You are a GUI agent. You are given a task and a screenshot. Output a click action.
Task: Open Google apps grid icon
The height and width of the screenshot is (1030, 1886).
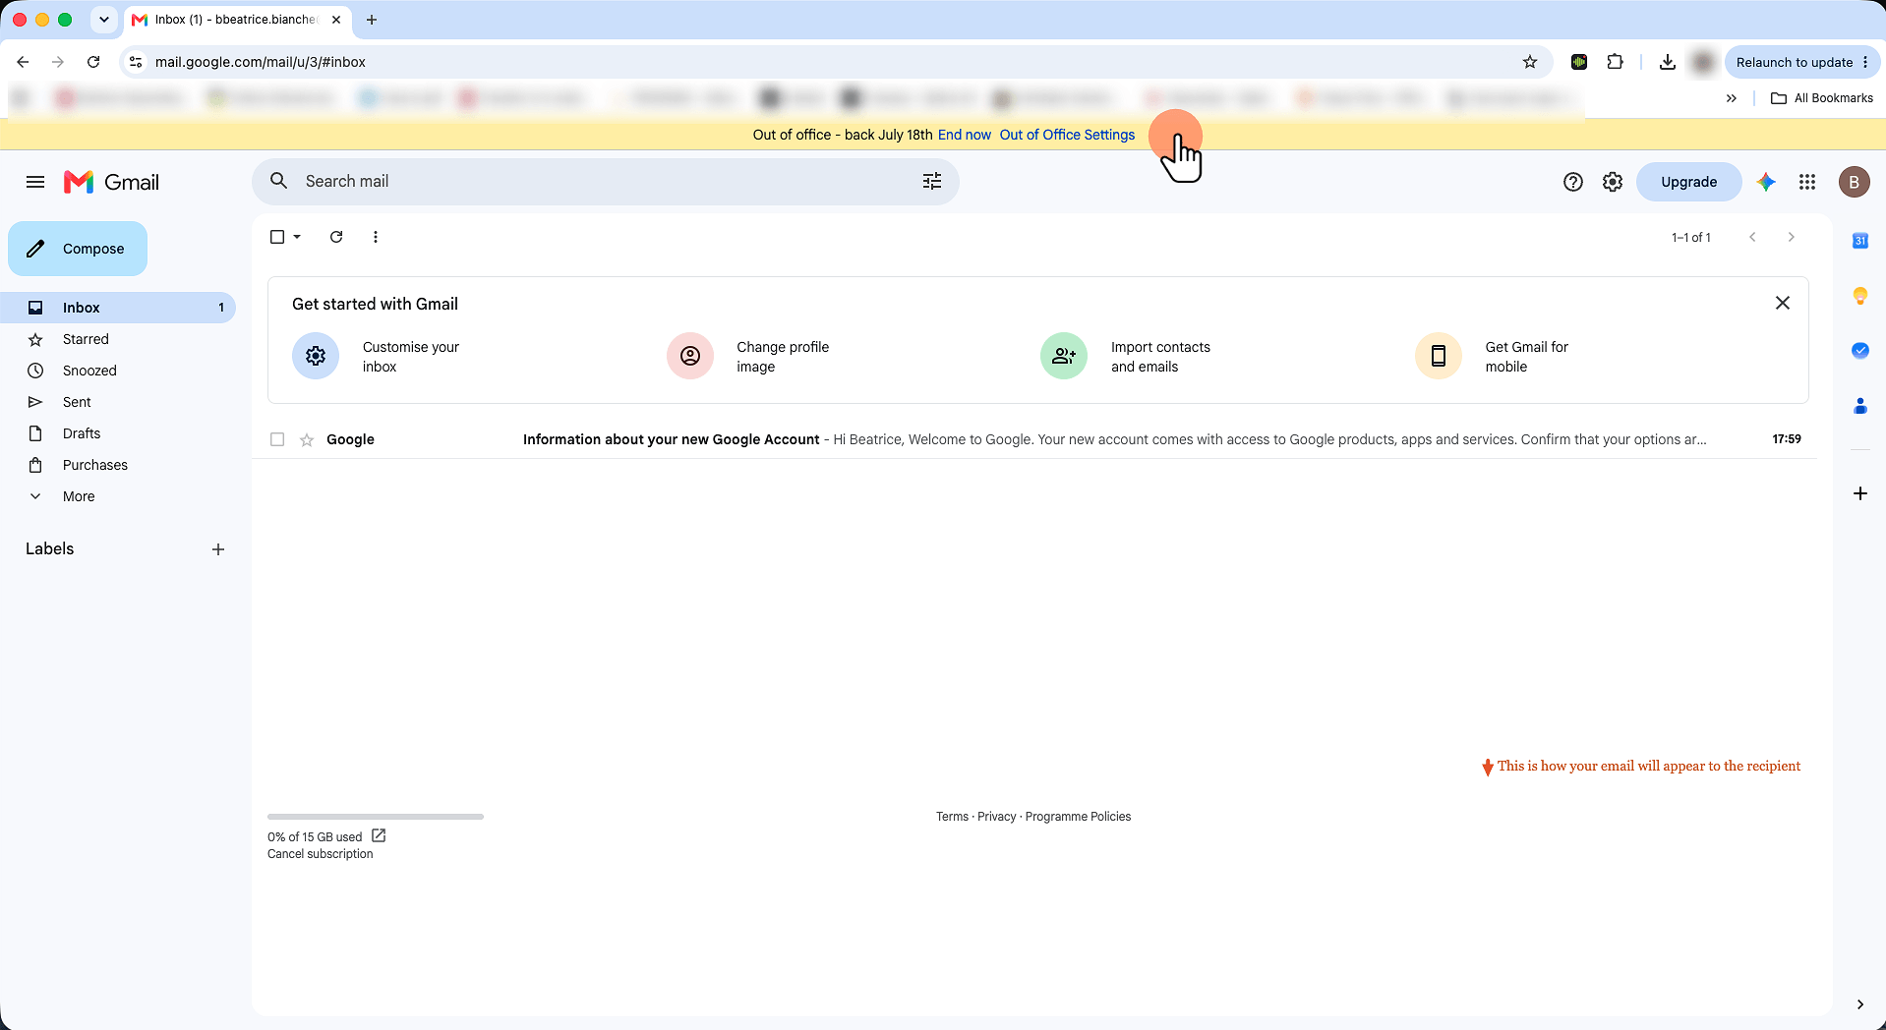point(1807,182)
